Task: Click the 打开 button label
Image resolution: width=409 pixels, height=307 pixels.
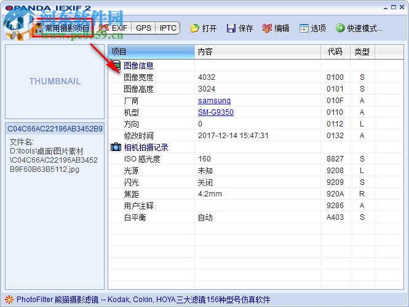Action: [209, 28]
